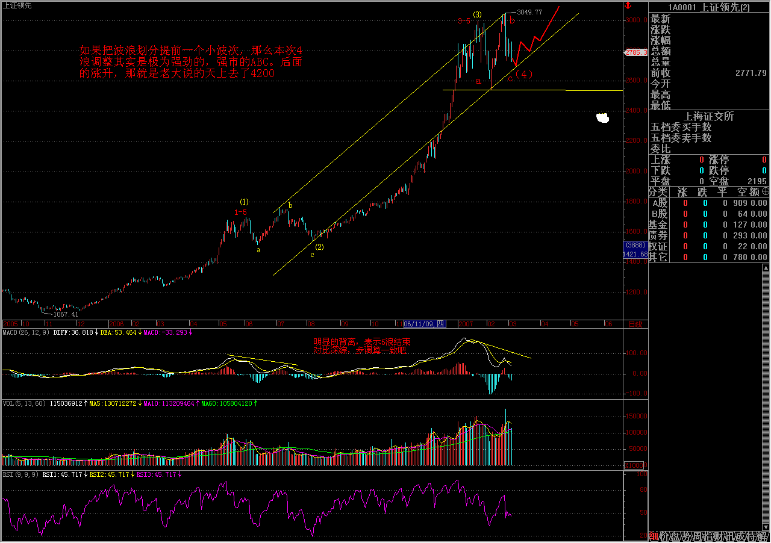Switch to the 财 tab
This screenshot has height=543, width=771.
(x=720, y=536)
